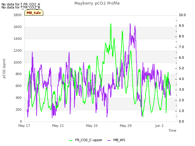Click the May 25 x-axis tick label

[92, 126]
